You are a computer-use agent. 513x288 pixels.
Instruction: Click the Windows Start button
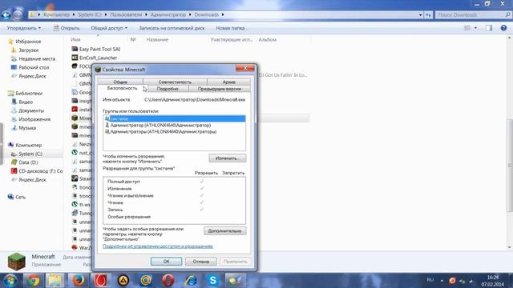[10, 281]
